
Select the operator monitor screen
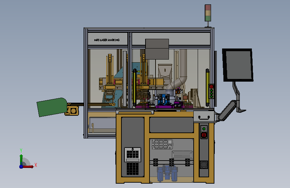[x=238, y=65]
